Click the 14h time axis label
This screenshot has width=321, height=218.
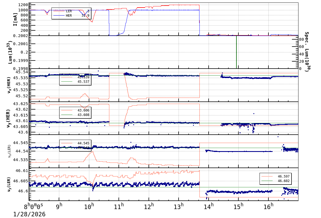[209, 206]
